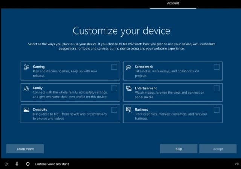Screen dimensions: 241x169
Task: Click the Family people icon
Action: tap(26, 88)
